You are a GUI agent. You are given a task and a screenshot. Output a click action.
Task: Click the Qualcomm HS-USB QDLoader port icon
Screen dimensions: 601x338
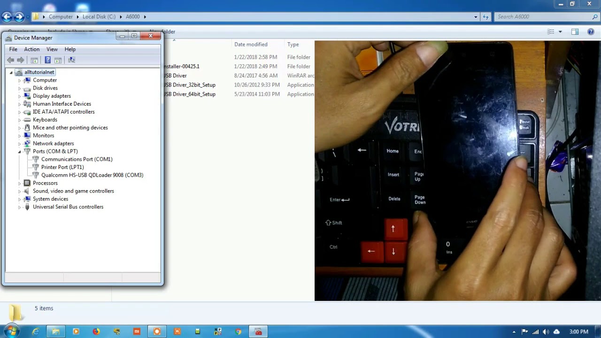coord(36,175)
